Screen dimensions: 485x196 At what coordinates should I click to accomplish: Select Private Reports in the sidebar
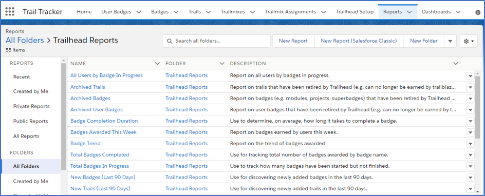[x=31, y=107]
